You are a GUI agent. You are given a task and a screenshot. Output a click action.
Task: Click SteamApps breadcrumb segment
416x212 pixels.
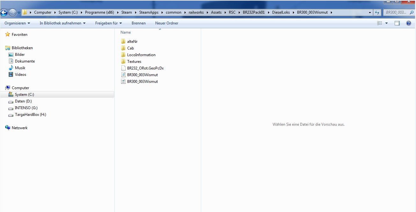(149, 12)
